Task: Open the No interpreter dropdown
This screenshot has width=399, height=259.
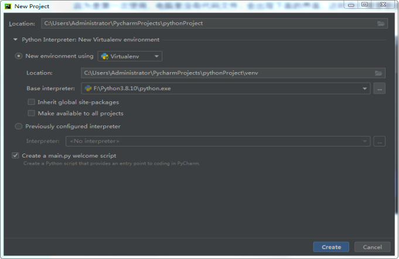Action: click(218, 141)
